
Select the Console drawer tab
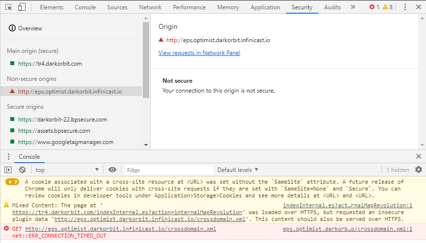coord(29,157)
